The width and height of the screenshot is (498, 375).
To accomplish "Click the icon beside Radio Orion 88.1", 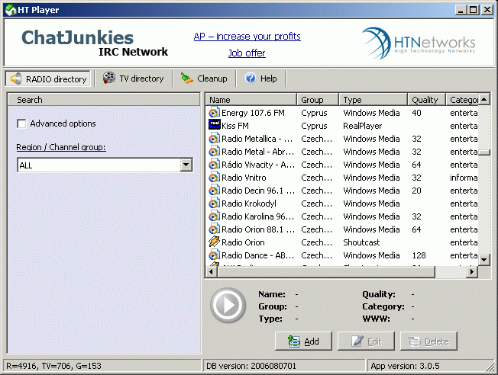I will (x=214, y=229).
